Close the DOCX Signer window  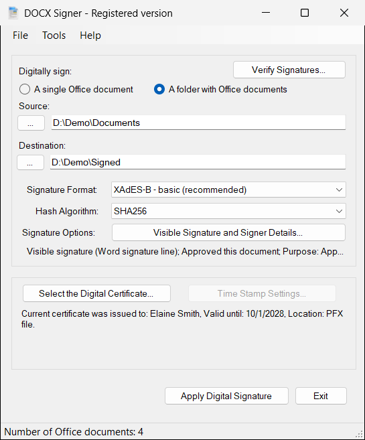[x=344, y=13]
